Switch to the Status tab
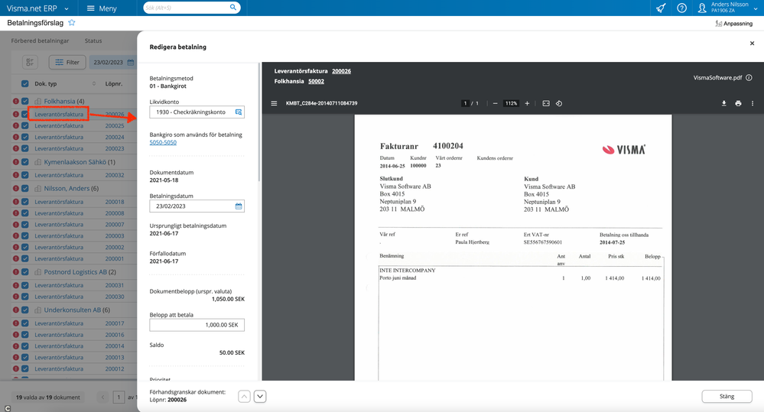 click(x=93, y=41)
